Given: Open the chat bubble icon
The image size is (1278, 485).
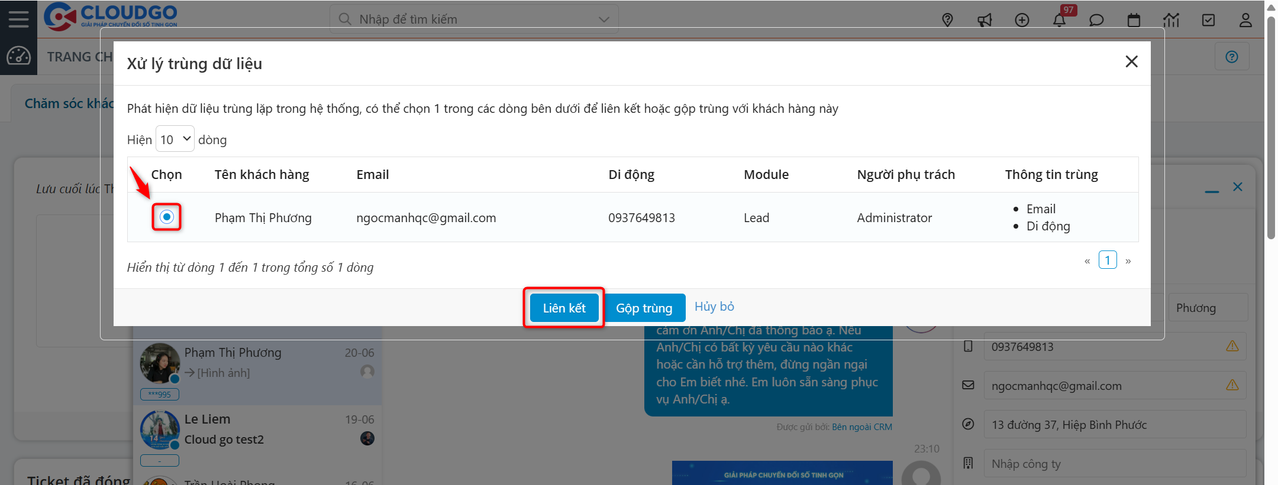Looking at the screenshot, I should [1096, 20].
